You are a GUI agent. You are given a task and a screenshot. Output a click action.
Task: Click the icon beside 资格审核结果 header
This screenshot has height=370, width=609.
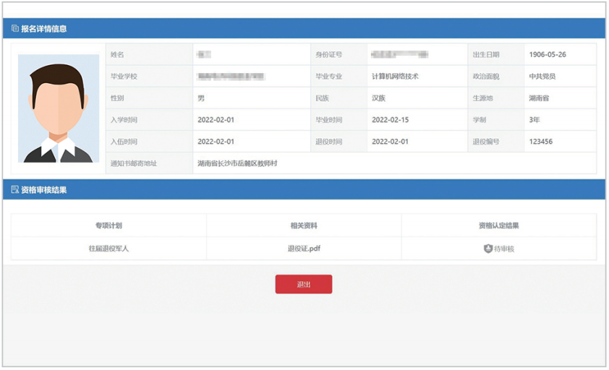pyautogui.click(x=15, y=190)
